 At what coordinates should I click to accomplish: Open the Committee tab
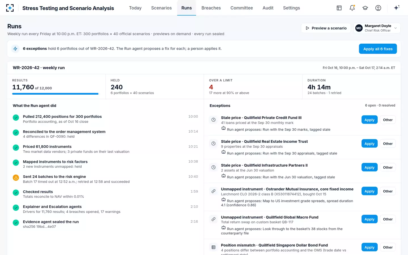(x=242, y=8)
